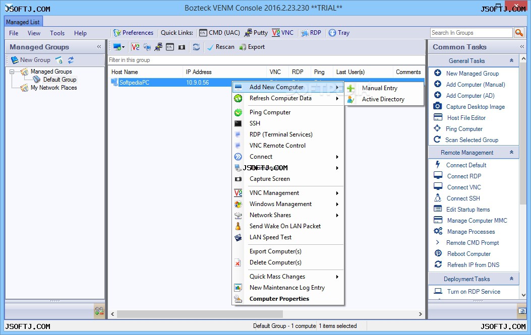Screen dimensions: 531x335
Task: Click the magnifier search button next to Search In Groups
Action: (519, 32)
